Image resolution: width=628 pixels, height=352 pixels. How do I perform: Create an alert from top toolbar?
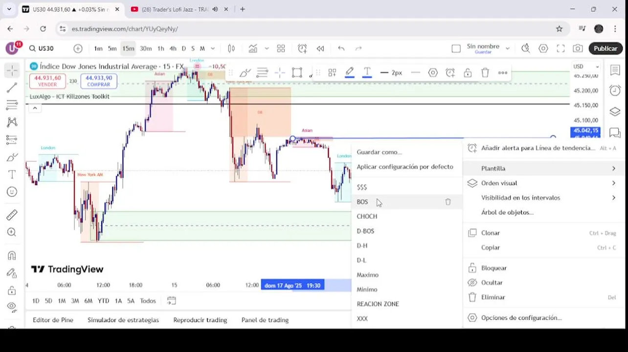coord(302,48)
